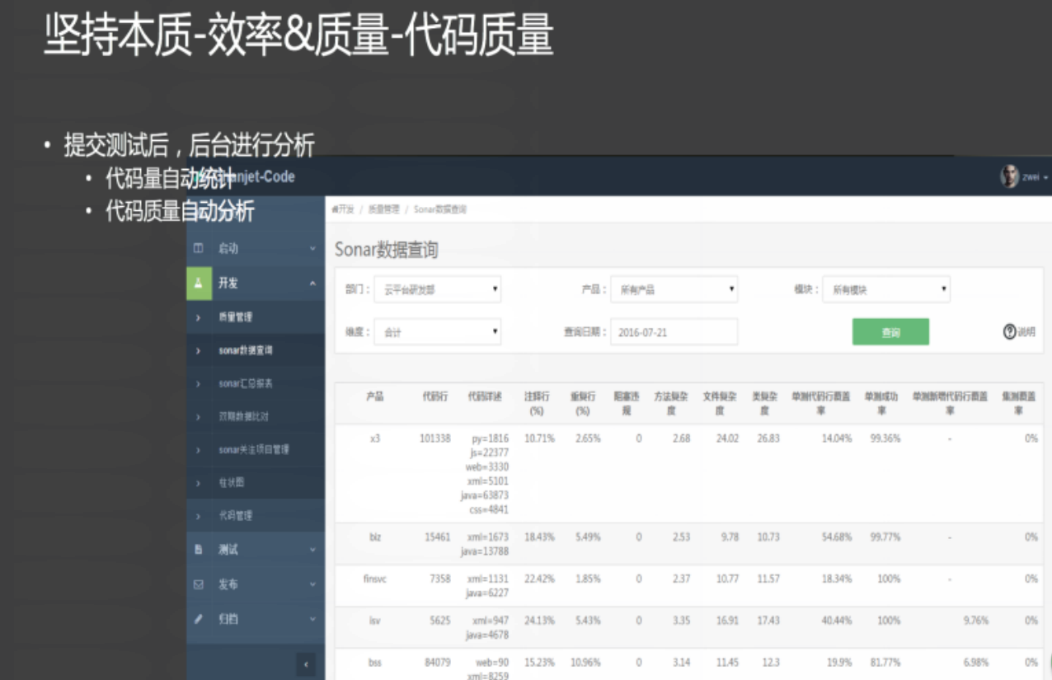Expand the 归档 menu chevron
This screenshot has width=1052, height=680.
[x=312, y=618]
